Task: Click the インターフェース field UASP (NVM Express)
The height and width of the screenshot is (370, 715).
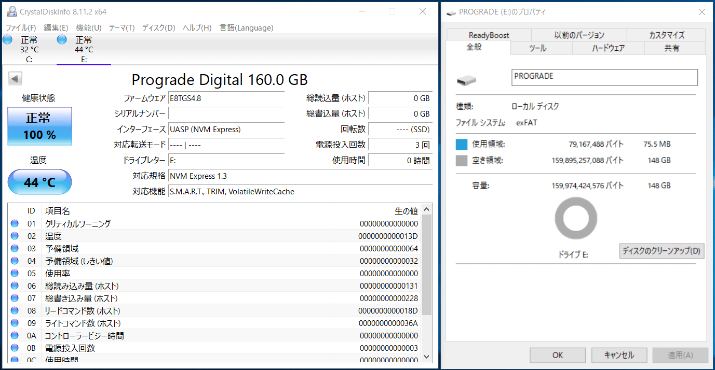Action: coord(226,129)
